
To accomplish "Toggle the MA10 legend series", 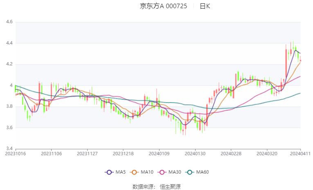I will (x=142, y=172).
